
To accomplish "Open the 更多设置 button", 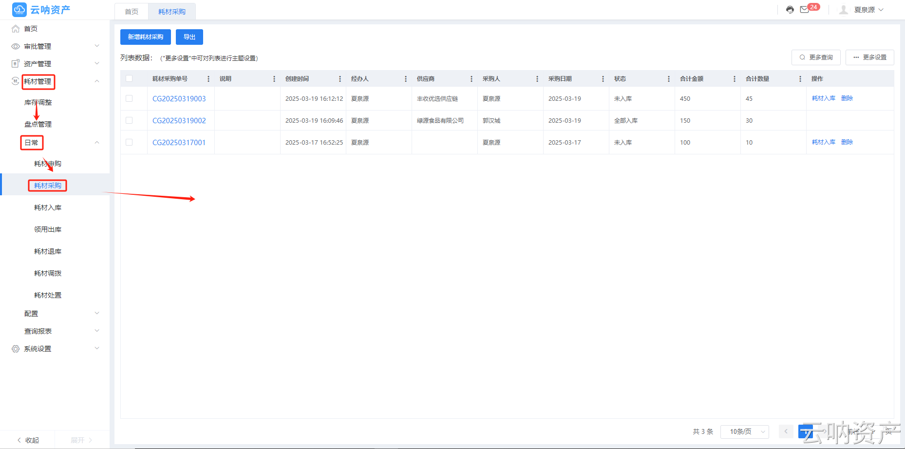I will click(870, 57).
